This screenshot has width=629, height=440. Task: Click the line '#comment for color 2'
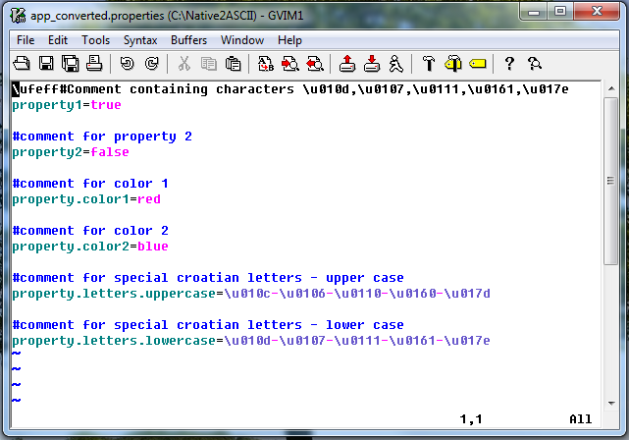(x=90, y=231)
